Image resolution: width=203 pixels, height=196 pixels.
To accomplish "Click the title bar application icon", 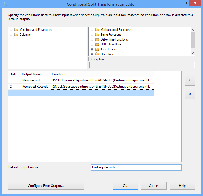I will [x=4, y=4].
